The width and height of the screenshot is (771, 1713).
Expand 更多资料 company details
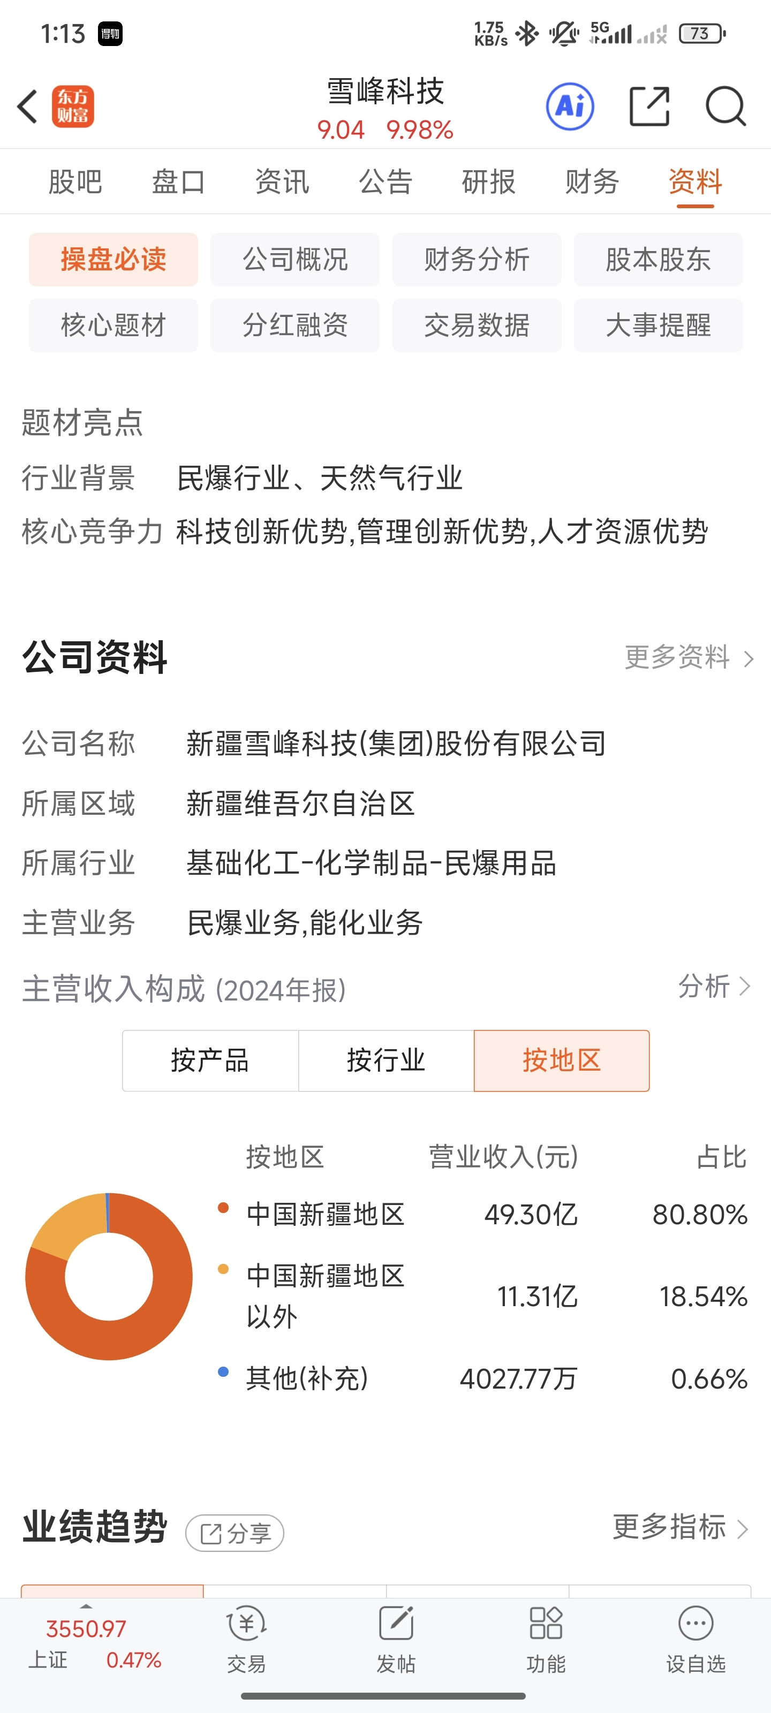[x=689, y=658]
